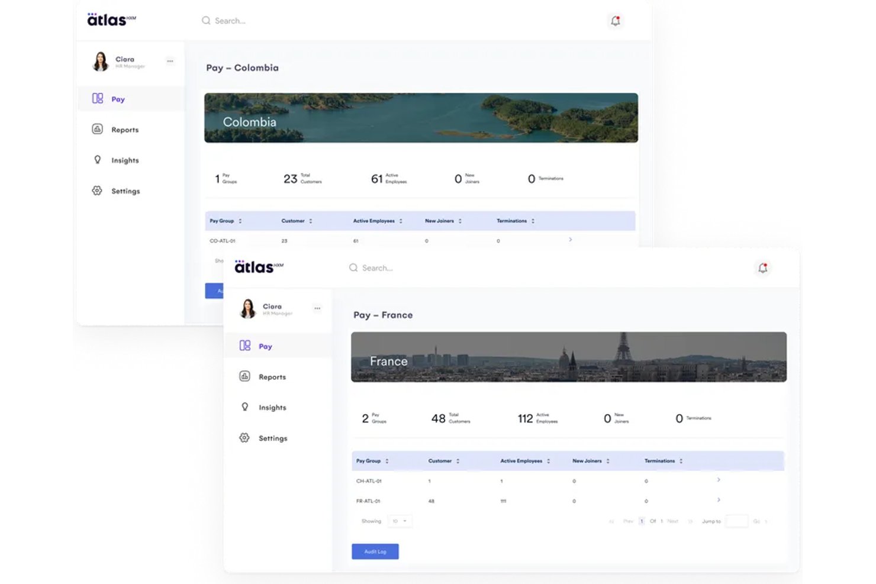The height and width of the screenshot is (584, 876).
Task: Select page 1 in the pagination
Action: click(642, 521)
